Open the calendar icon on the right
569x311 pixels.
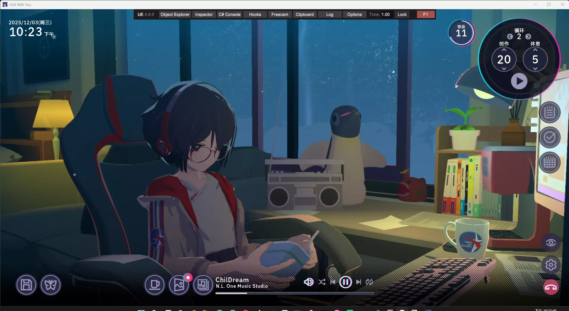(550, 163)
